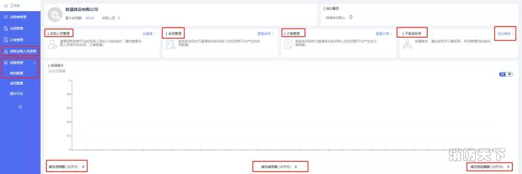Click the 子系统账号 card hierarchy icon

(x=407, y=44)
